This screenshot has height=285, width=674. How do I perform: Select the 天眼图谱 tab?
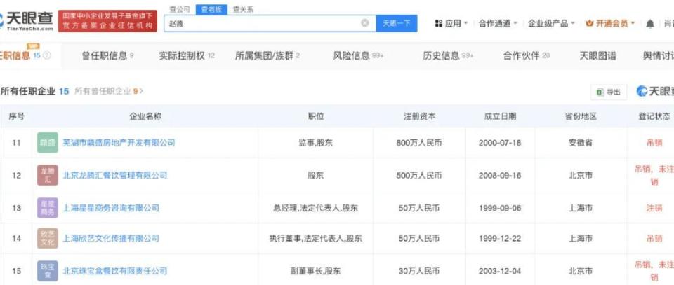(x=597, y=56)
